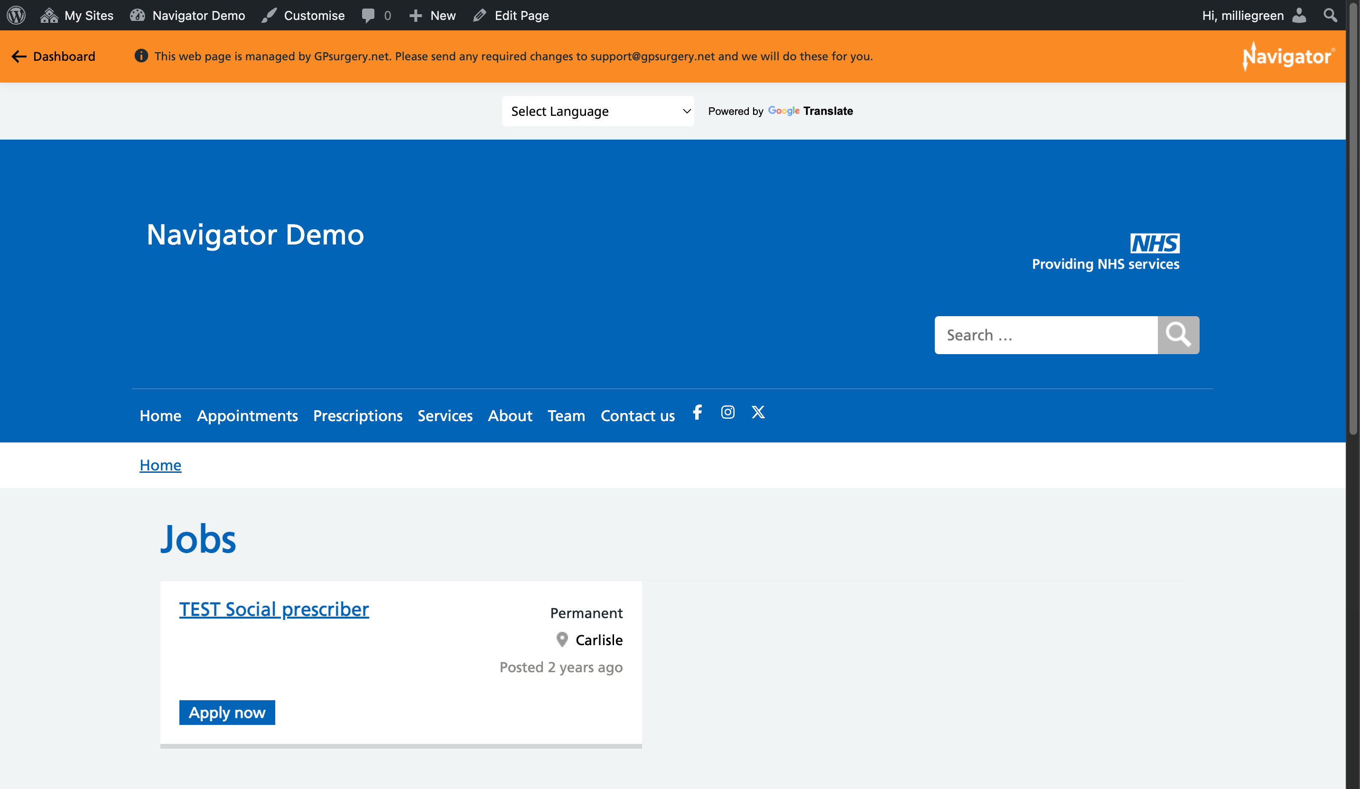
Task: Click the info icon in orange banner
Action: 141,56
